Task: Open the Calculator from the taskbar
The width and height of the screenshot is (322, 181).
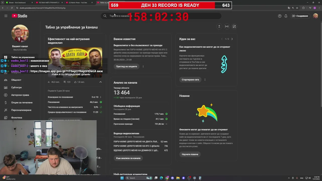Action: tap(200, 178)
